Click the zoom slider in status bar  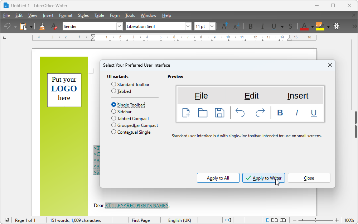click(x=315, y=220)
